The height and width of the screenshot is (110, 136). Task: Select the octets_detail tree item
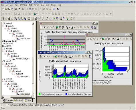[x=25, y=76]
